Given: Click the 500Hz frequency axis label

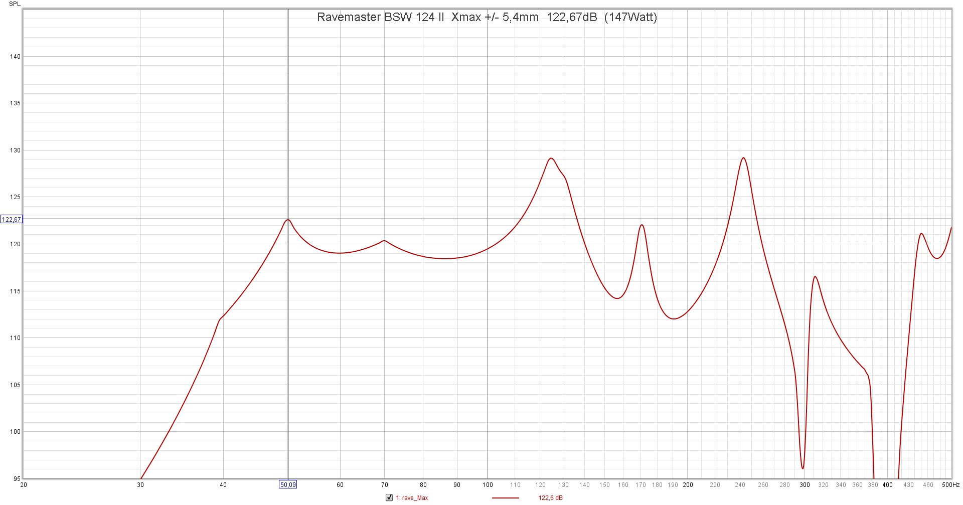Looking at the screenshot, I should coord(950,485).
